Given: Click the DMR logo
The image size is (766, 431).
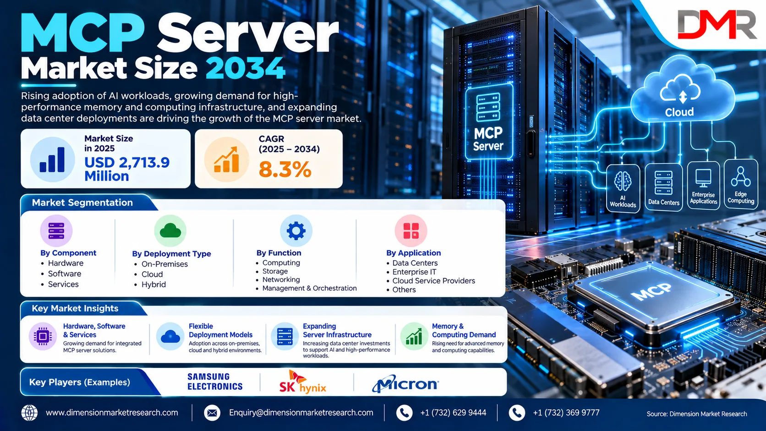Looking at the screenshot, I should coord(717,25).
